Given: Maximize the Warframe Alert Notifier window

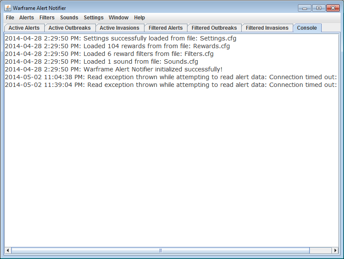Looking at the screenshot, I should (319, 8).
